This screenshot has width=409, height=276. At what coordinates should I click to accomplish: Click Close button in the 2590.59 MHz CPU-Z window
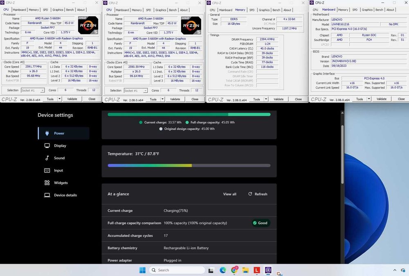pyautogui.click(x=195, y=99)
